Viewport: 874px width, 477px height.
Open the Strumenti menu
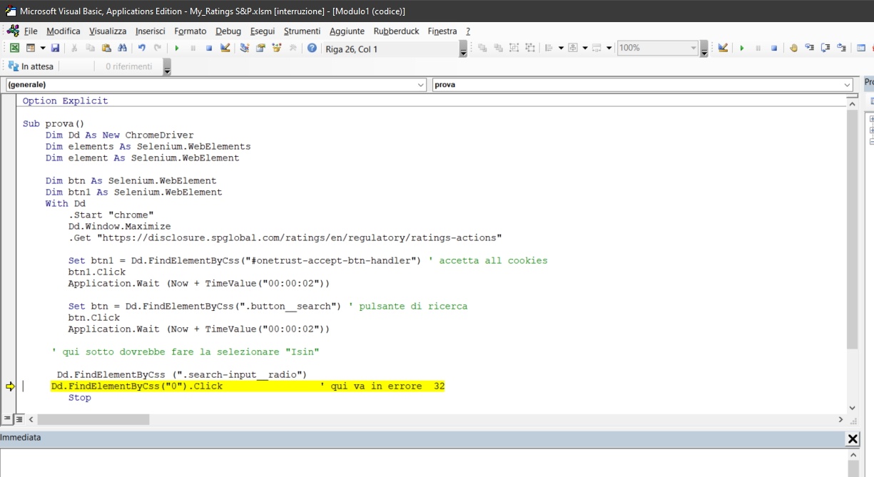click(303, 31)
